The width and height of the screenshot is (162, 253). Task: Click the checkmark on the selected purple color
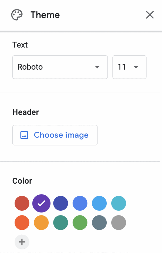(41, 203)
